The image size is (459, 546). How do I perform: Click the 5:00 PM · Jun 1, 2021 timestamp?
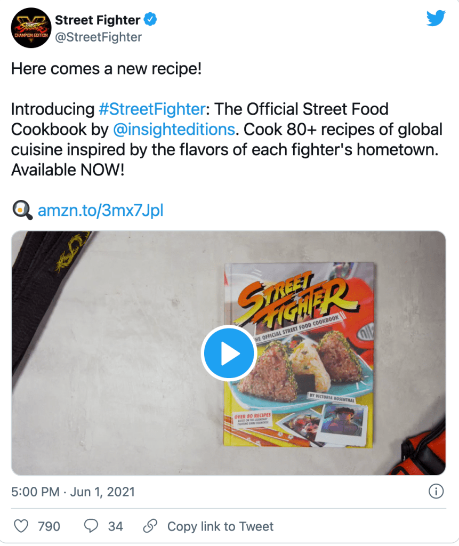point(74,492)
